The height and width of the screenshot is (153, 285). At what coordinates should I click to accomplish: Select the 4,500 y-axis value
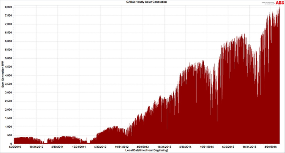pyautogui.click(x=8, y=67)
